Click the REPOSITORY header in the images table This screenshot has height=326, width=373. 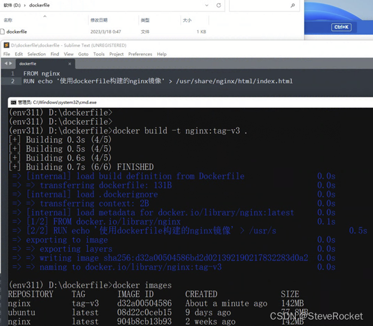(31, 294)
